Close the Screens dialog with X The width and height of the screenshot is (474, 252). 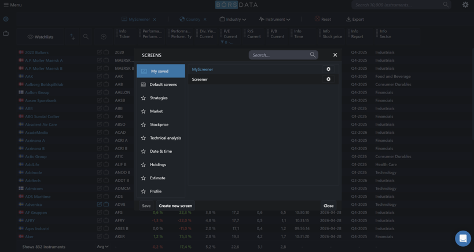point(335,55)
